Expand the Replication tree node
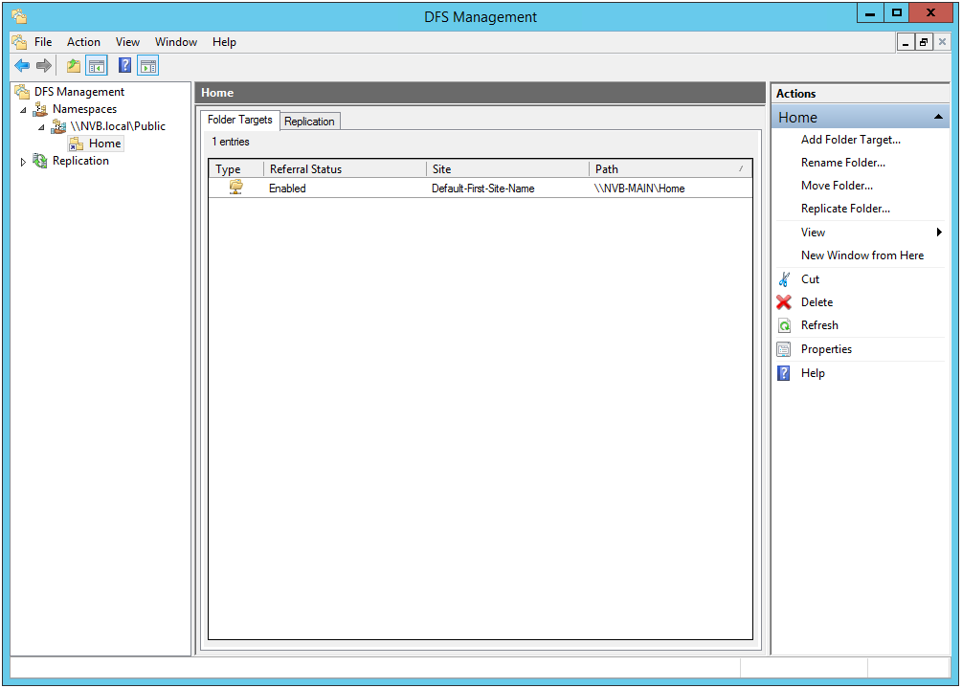 tap(23, 162)
